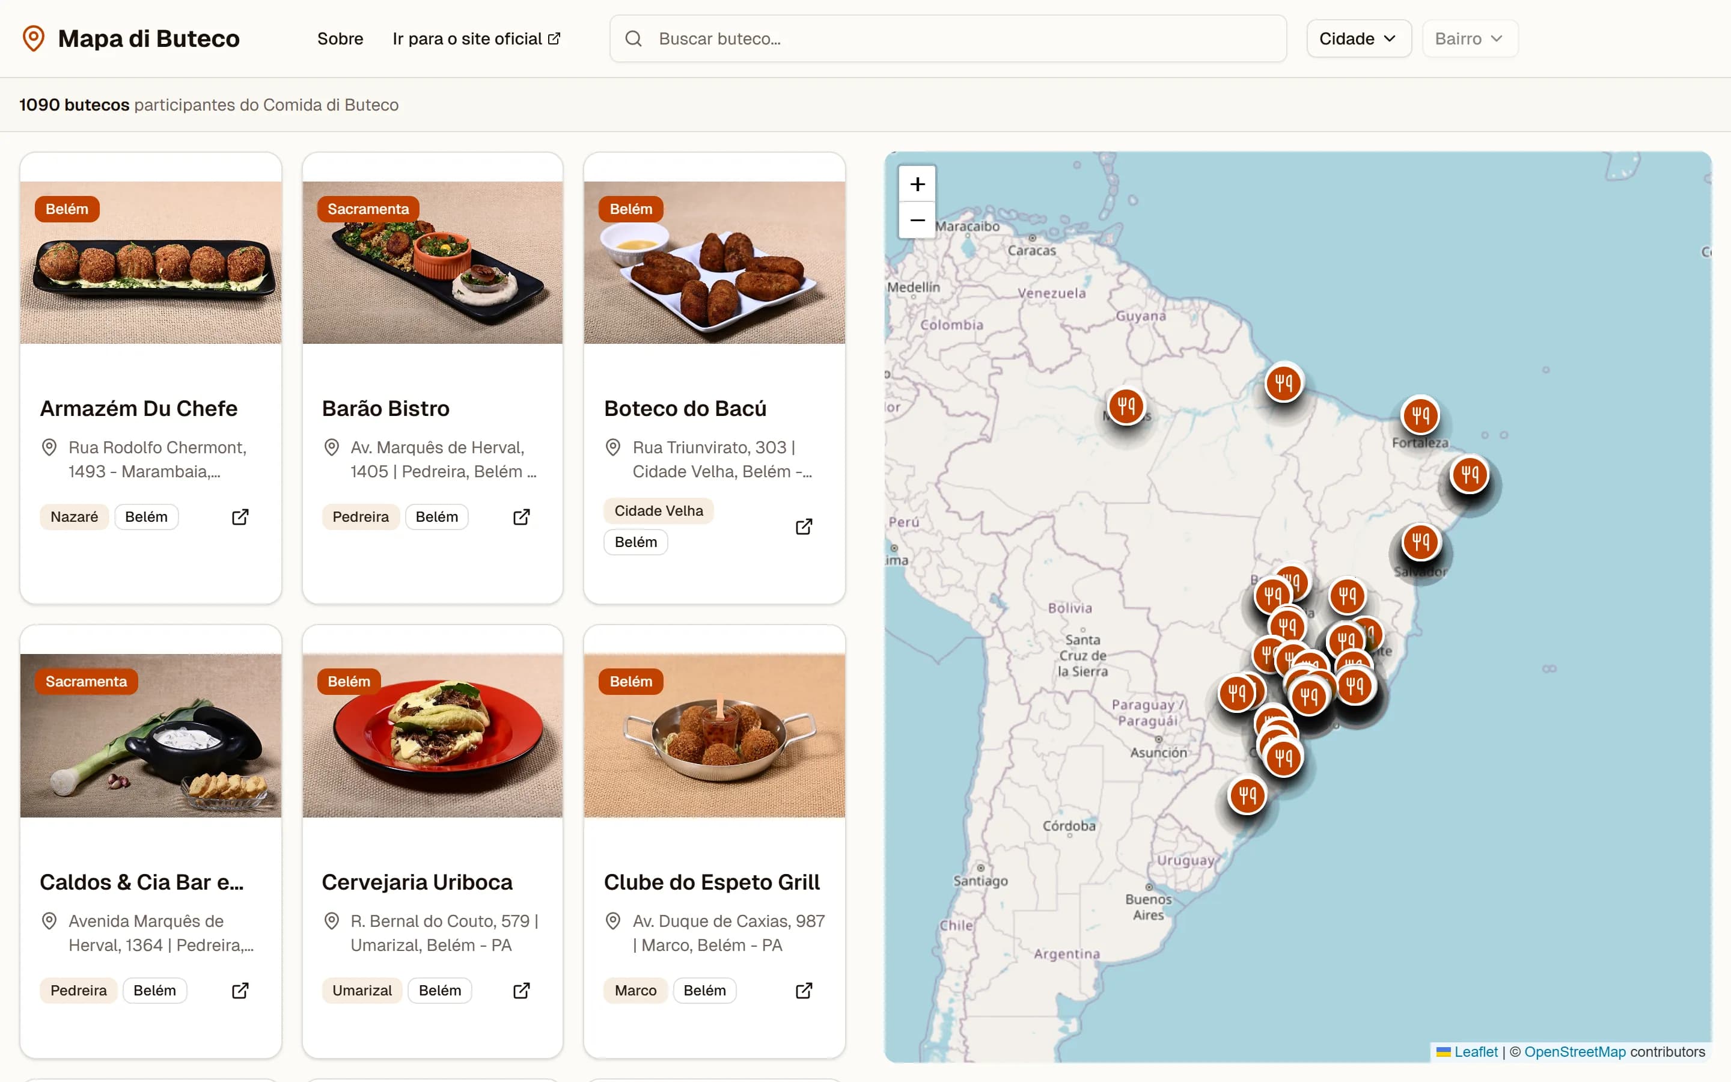Open the Cidade dropdown

(x=1358, y=38)
